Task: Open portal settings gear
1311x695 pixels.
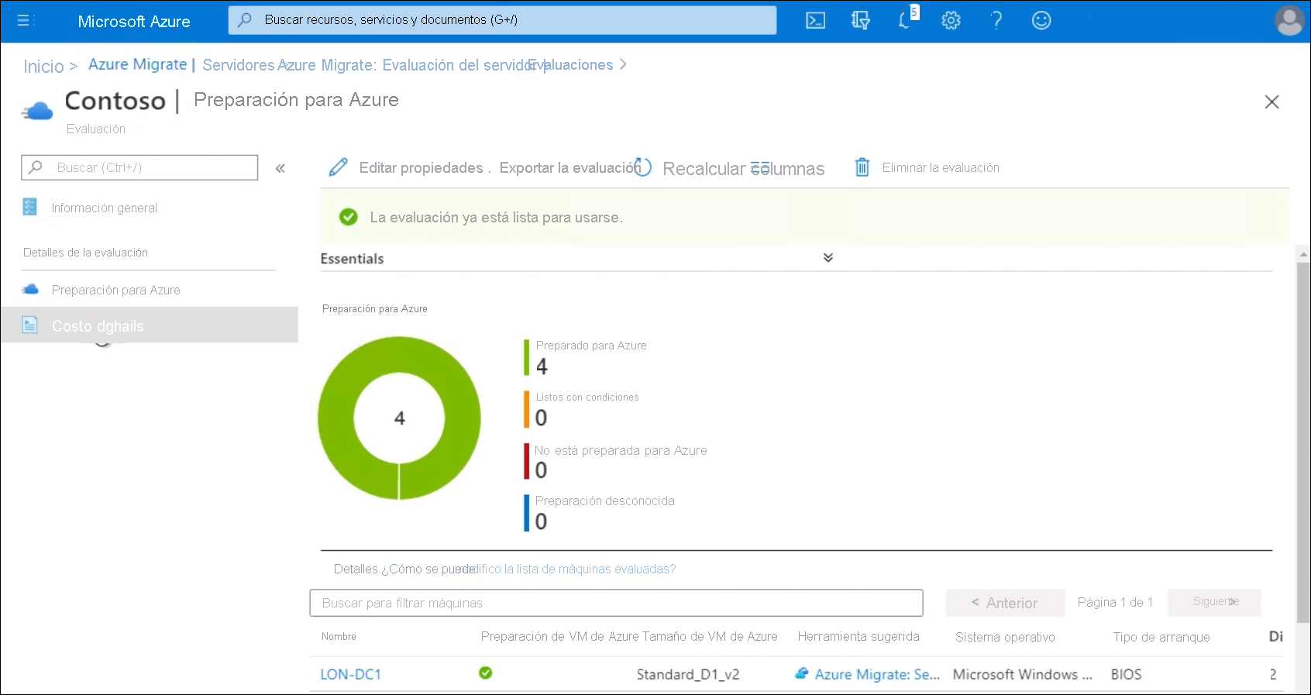Action: pyautogui.click(x=951, y=21)
